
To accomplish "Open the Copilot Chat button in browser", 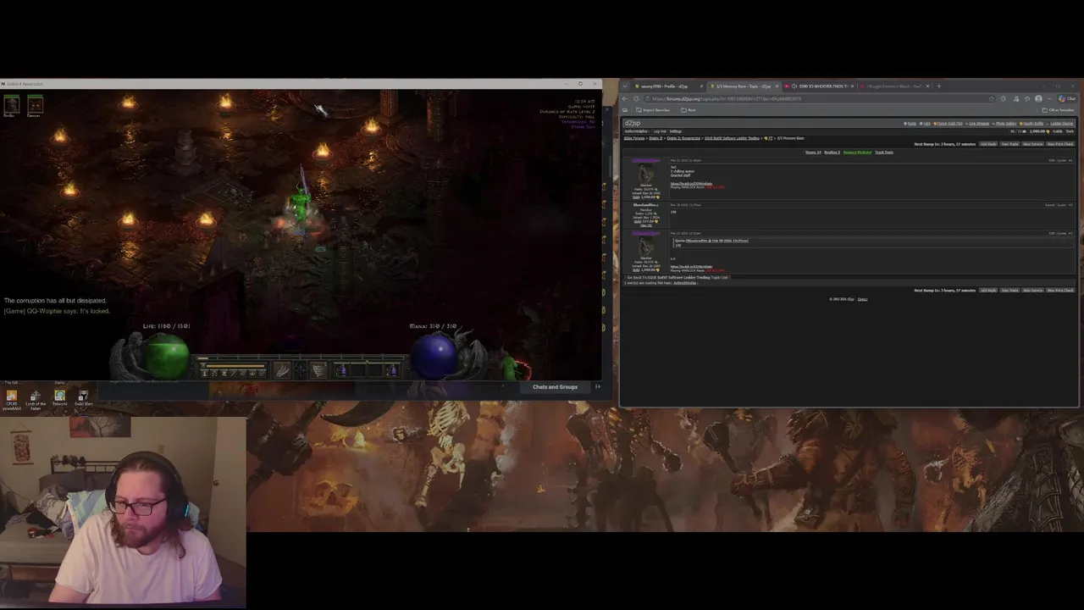I will [x=1066, y=98].
